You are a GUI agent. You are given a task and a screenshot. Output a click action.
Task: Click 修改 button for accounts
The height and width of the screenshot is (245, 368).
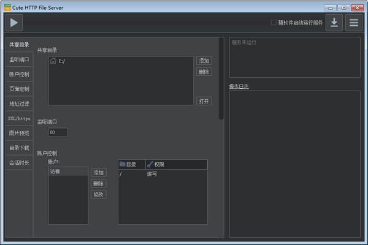(98, 194)
